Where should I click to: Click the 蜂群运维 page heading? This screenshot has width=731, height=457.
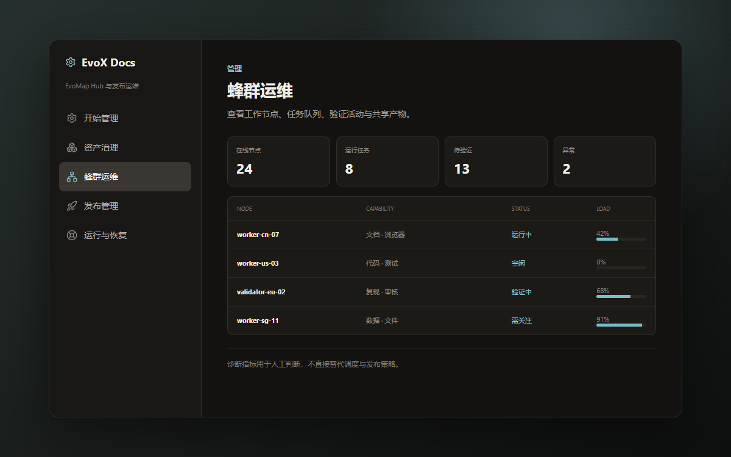260,91
